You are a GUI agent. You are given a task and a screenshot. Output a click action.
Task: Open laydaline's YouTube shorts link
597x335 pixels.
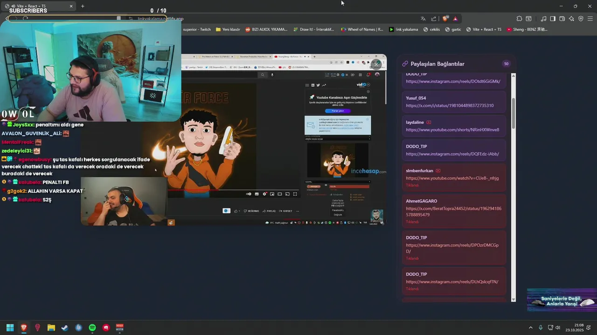(x=452, y=130)
